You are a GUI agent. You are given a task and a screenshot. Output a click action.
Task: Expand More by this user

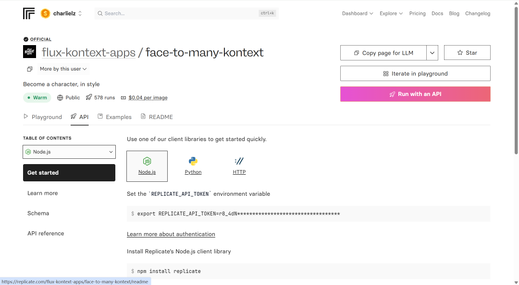pos(63,69)
